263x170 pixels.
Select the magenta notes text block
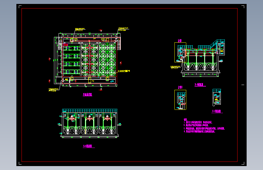(204, 126)
